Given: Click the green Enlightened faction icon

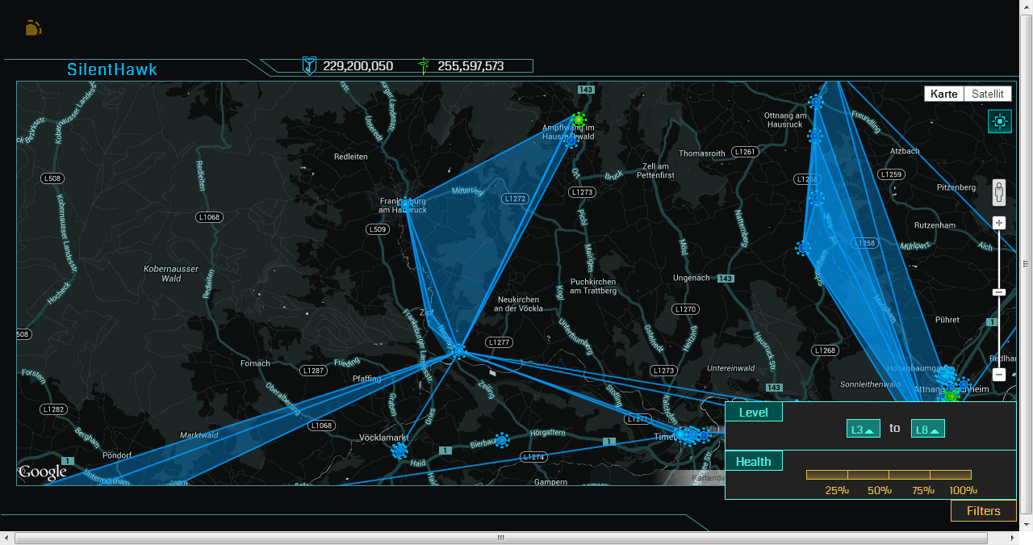Looking at the screenshot, I should (424, 65).
